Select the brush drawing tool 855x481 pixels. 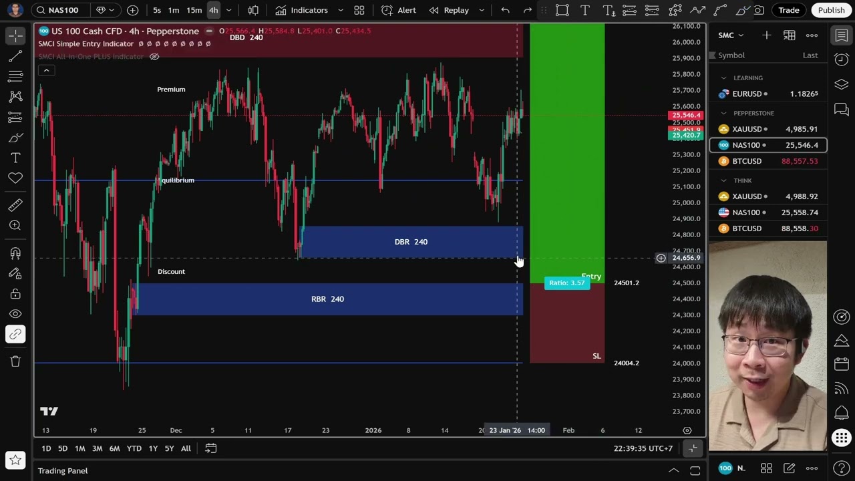(15, 138)
